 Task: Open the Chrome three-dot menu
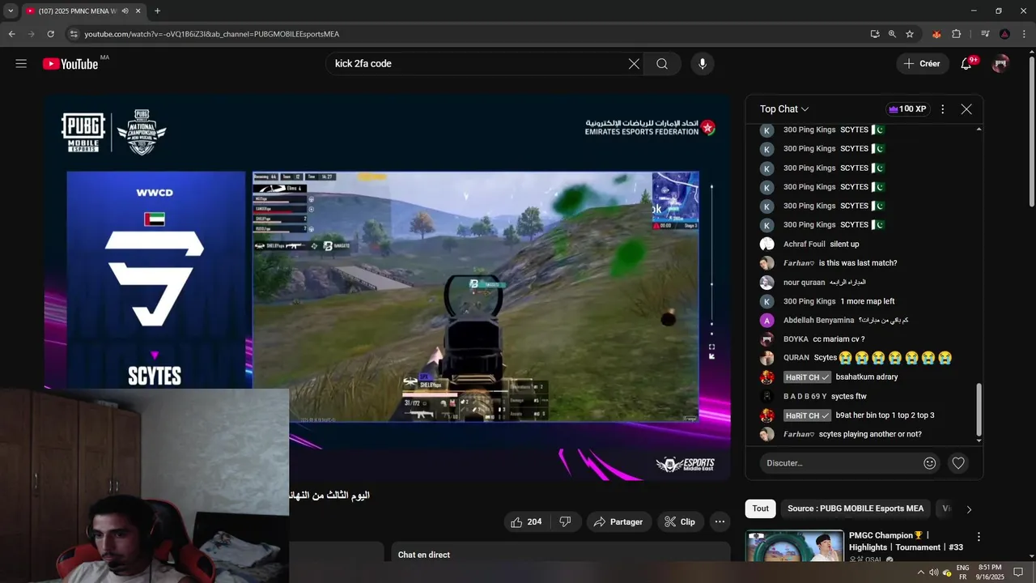[1023, 34]
